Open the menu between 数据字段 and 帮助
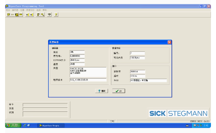Viewport: 216px width, 133px height. coord(38,10)
